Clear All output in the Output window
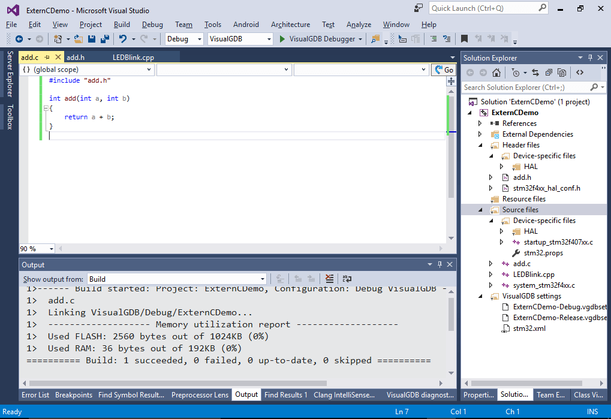 click(330, 278)
